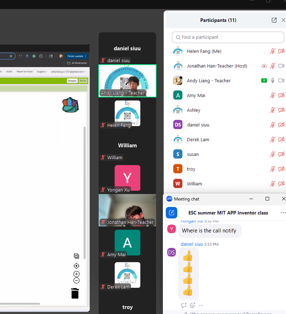This screenshot has height=314, width=286.
Task: Open the English language dropdown
Action: point(42,71)
